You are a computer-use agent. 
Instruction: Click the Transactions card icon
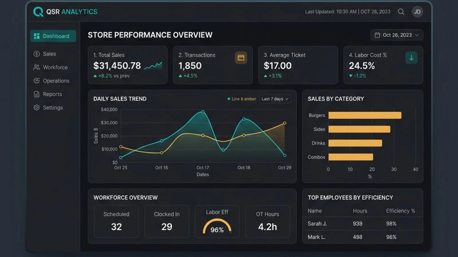[241, 58]
